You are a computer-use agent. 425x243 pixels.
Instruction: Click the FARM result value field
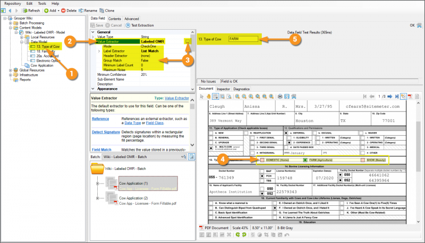[243, 39]
